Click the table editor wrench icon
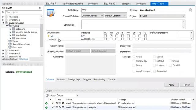196x110 pixels. [x=51, y=13]
